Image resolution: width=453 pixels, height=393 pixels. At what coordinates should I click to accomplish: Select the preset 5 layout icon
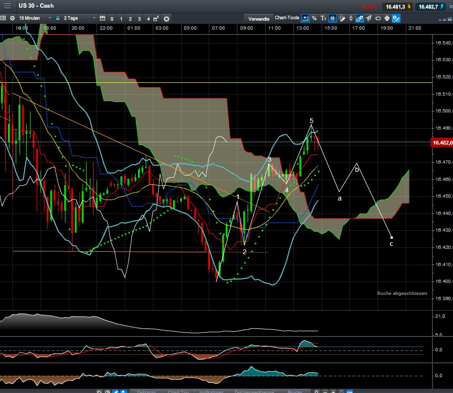(x=156, y=19)
